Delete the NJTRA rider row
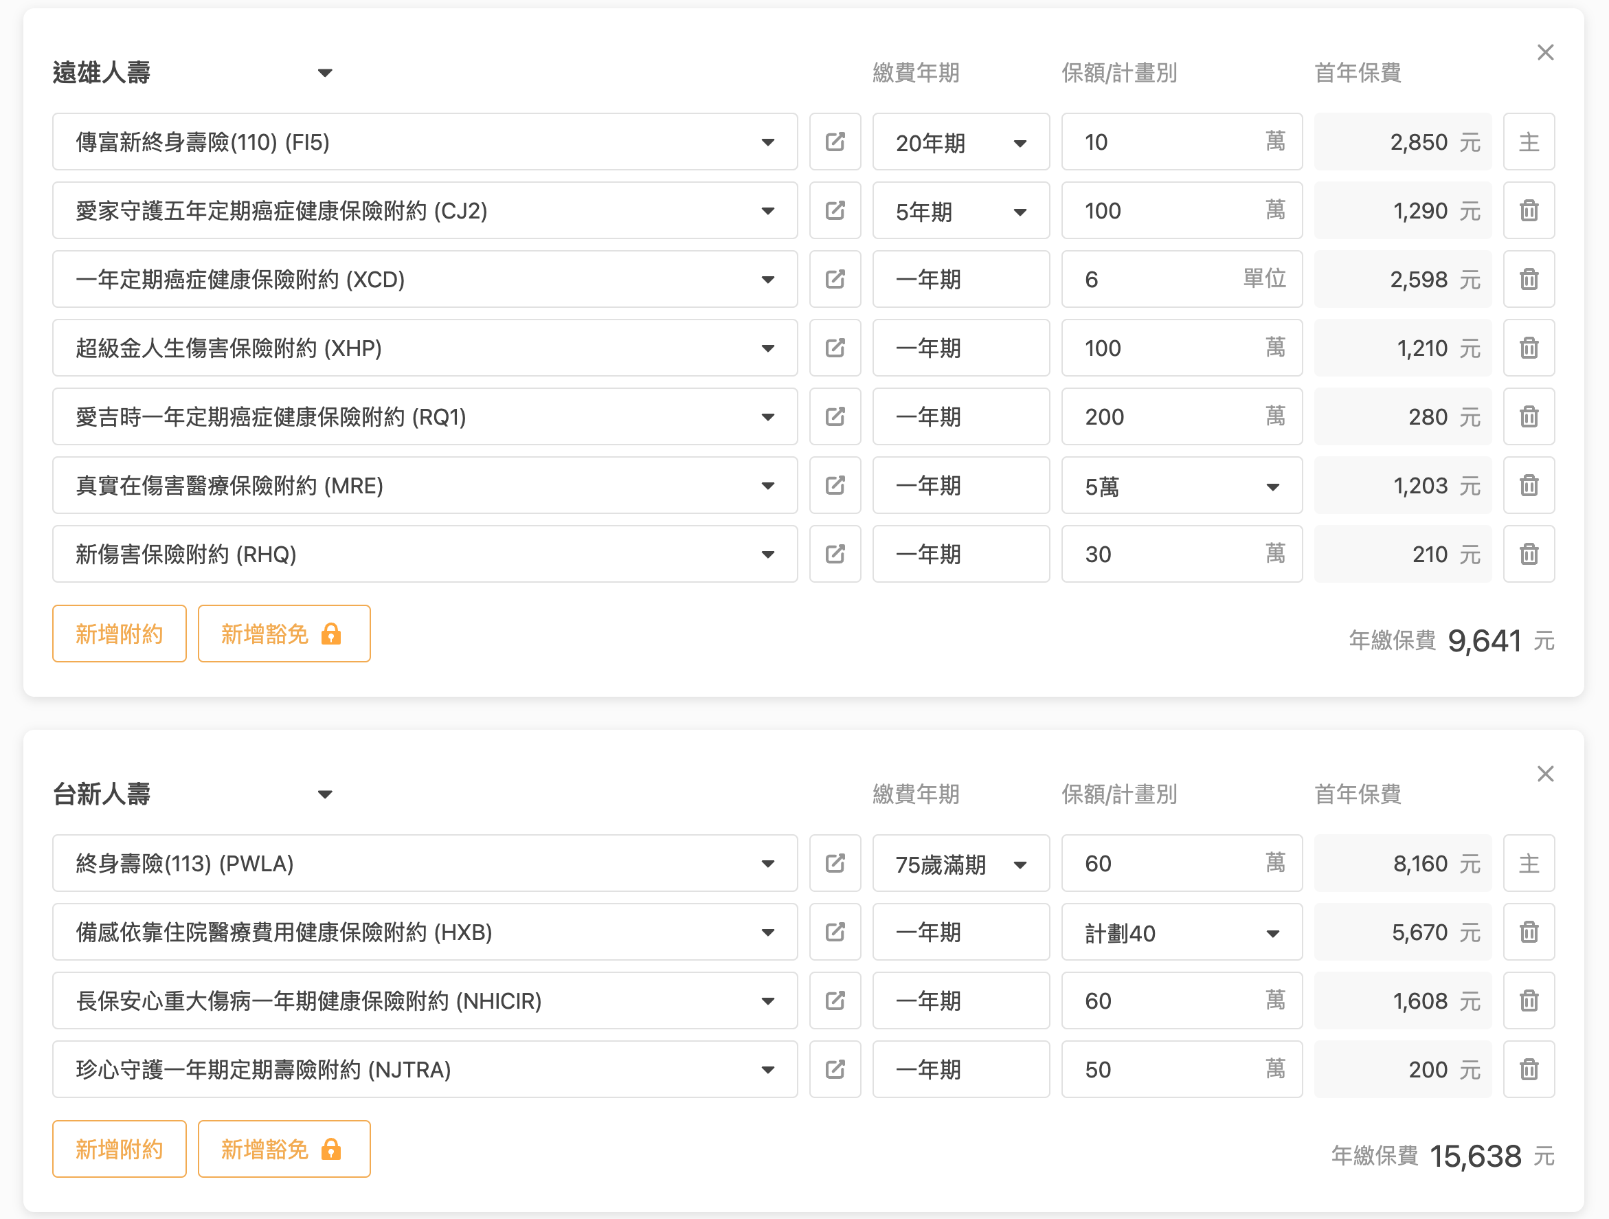 pyautogui.click(x=1529, y=1069)
